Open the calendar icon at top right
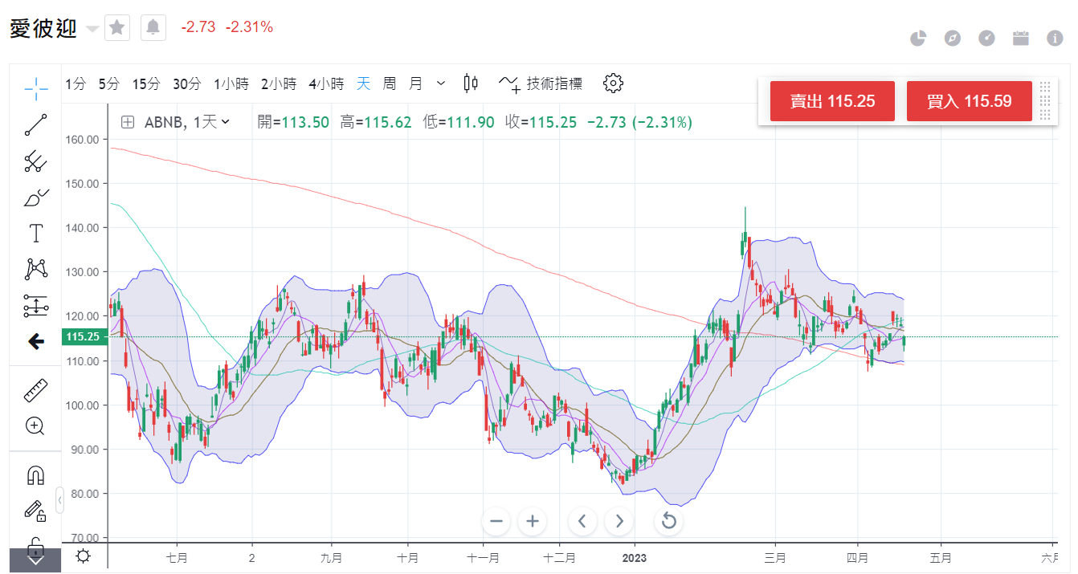 [1021, 38]
